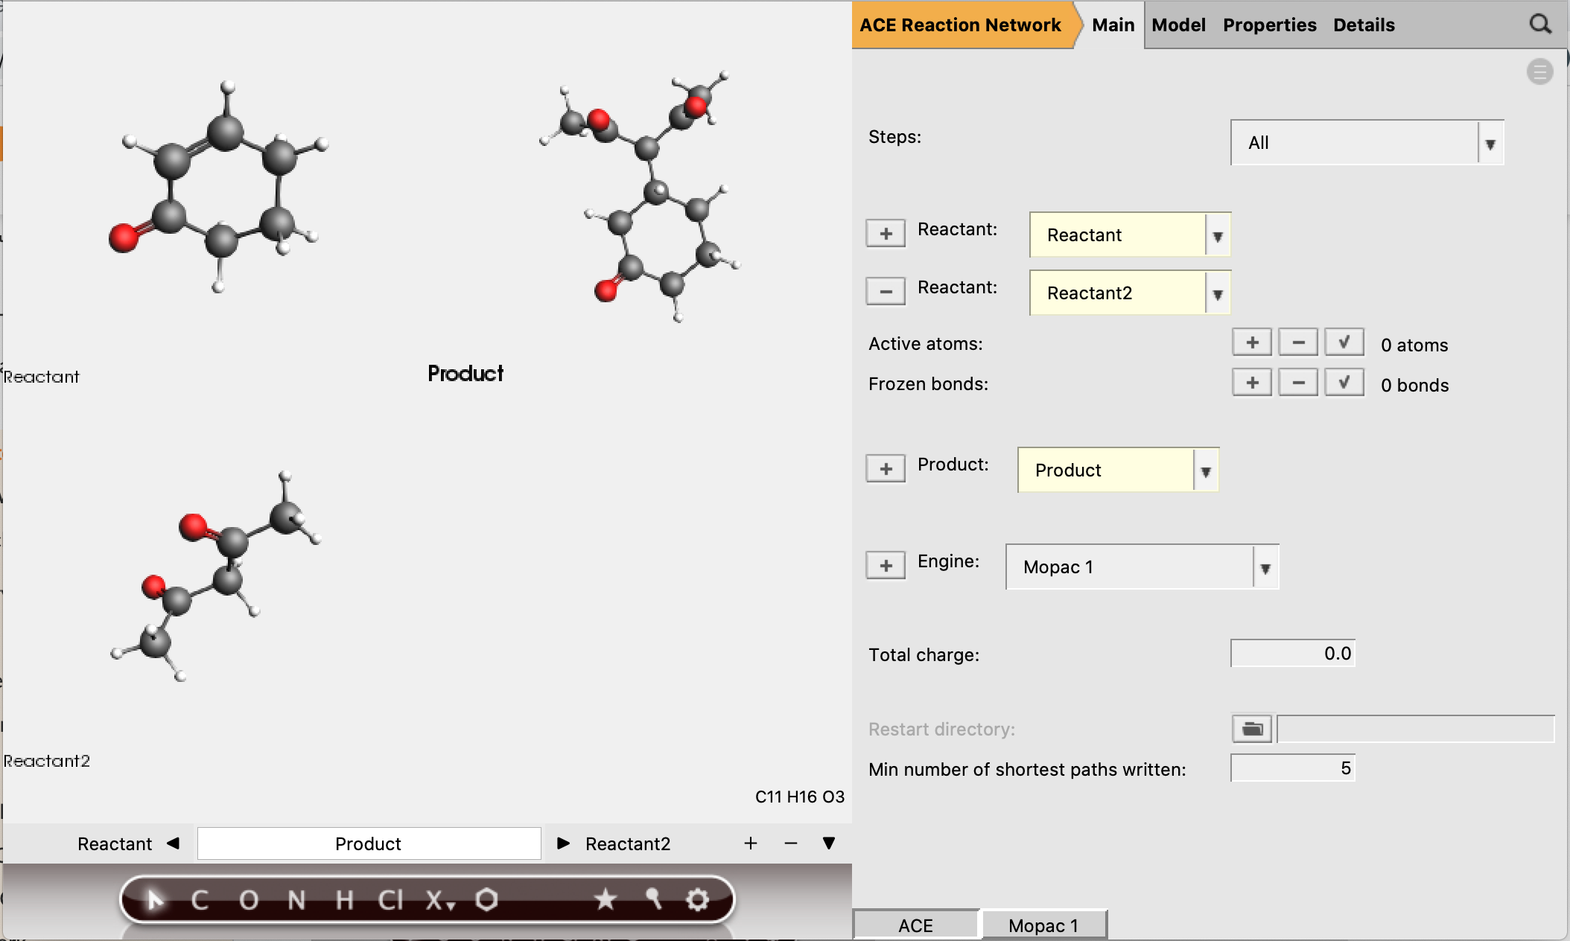The image size is (1570, 941).
Task: Edit the Total charge value field
Action: [x=1292, y=654]
